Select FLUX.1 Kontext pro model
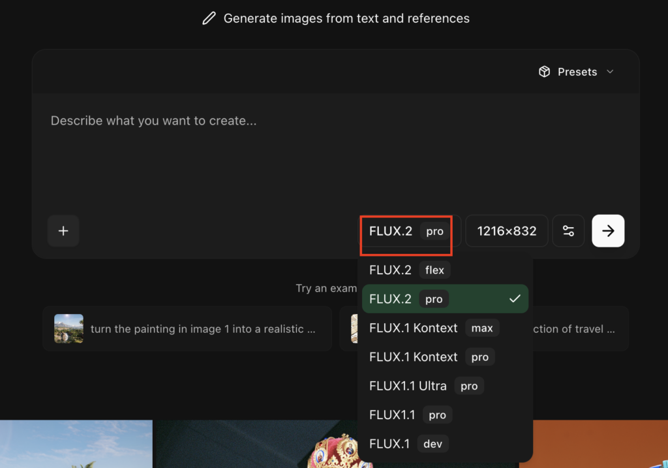Image resolution: width=668 pixels, height=468 pixels. pos(431,357)
